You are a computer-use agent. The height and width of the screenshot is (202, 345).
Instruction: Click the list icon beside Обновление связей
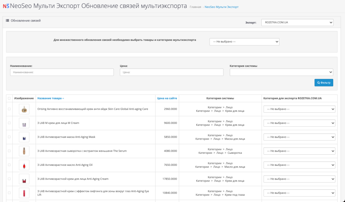click(x=7, y=21)
